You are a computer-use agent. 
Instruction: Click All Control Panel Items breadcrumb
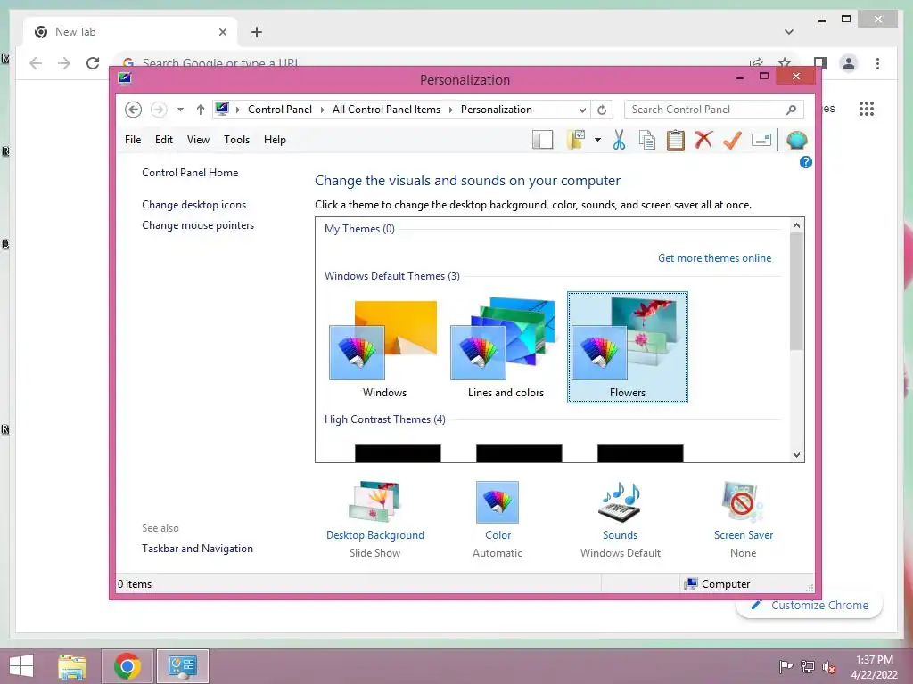click(386, 110)
